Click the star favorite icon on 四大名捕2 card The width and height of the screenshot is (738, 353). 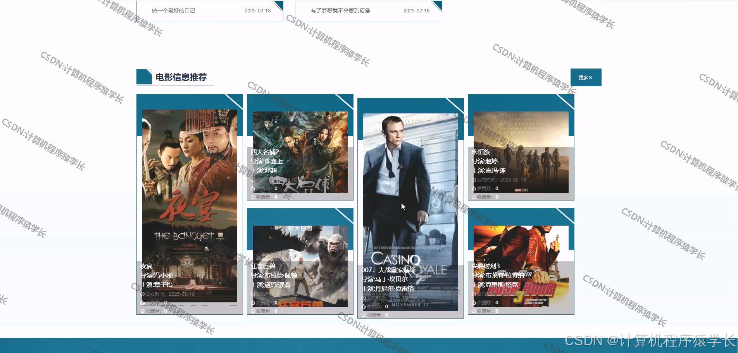(x=253, y=197)
